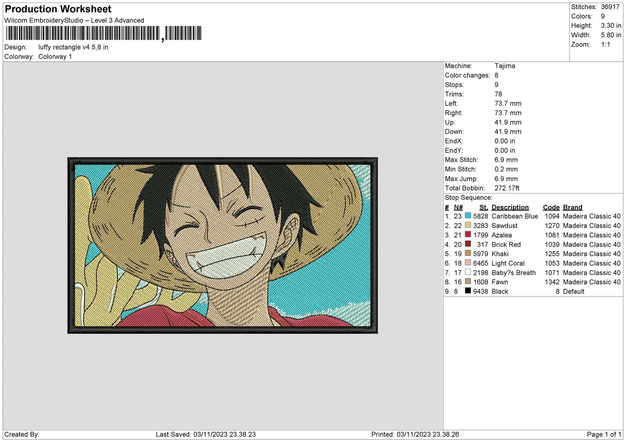Click the Created By label
This screenshot has height=442, width=626.
(x=22, y=434)
